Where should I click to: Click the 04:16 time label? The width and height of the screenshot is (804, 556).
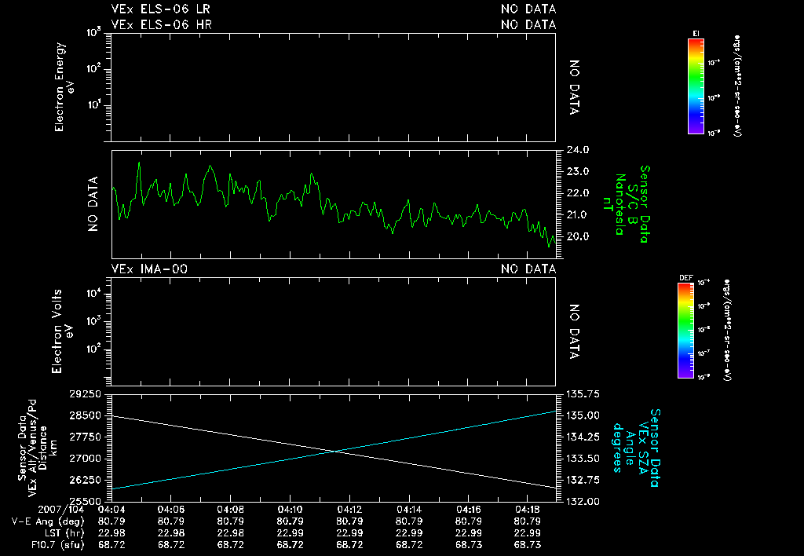point(468,510)
